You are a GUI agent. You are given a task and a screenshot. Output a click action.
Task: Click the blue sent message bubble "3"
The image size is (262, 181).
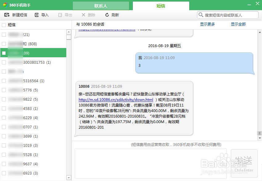[195, 63]
